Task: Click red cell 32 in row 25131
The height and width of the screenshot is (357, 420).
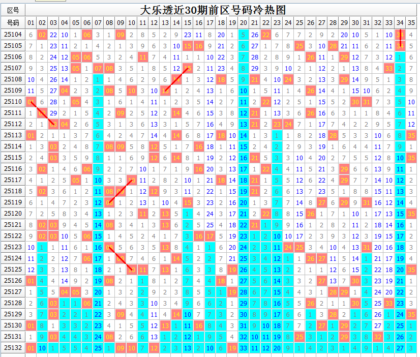Action: 378,337
